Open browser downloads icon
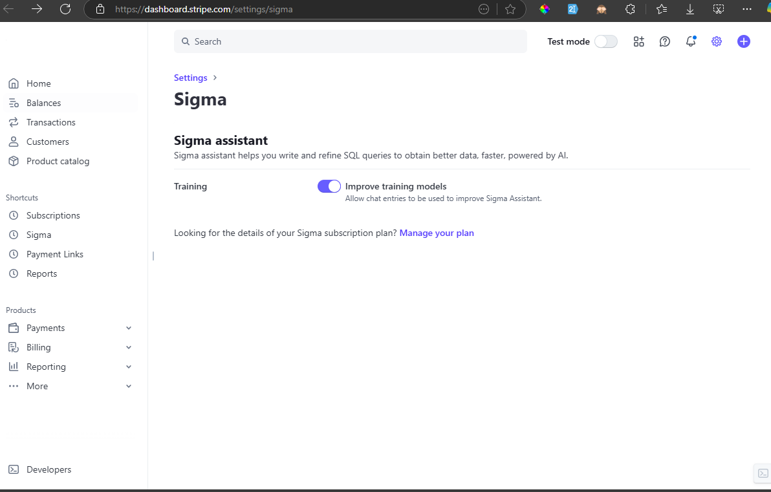The width and height of the screenshot is (771, 492). (690, 9)
